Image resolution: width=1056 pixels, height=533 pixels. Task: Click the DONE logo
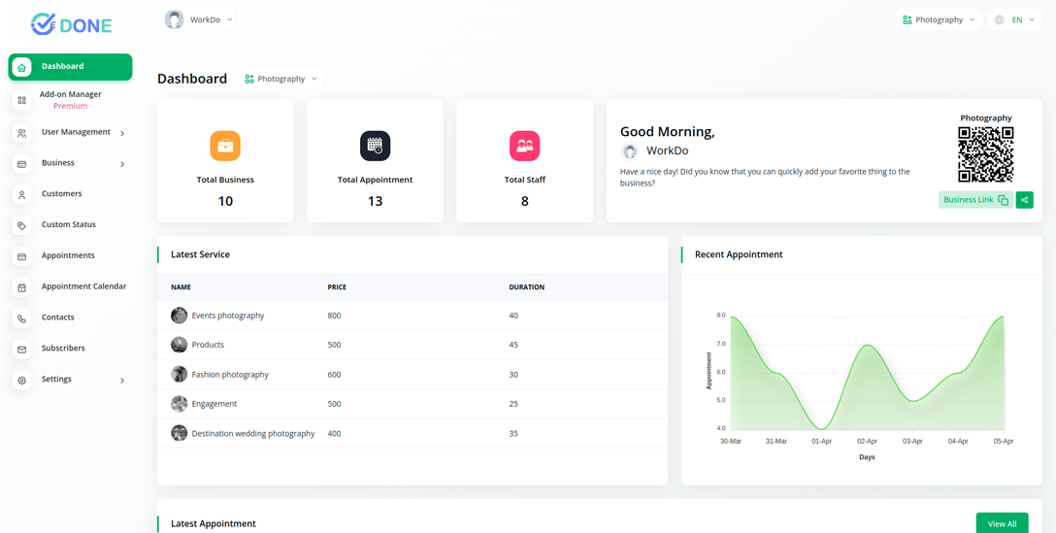[x=72, y=24]
